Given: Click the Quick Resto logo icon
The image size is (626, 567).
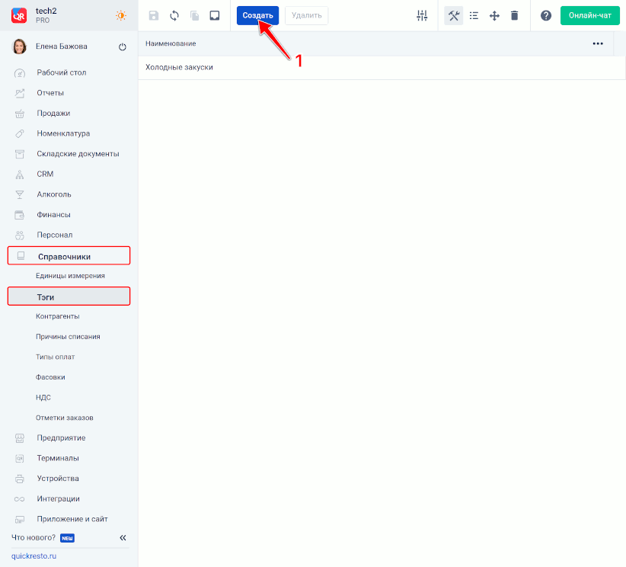Looking at the screenshot, I should pyautogui.click(x=19, y=15).
